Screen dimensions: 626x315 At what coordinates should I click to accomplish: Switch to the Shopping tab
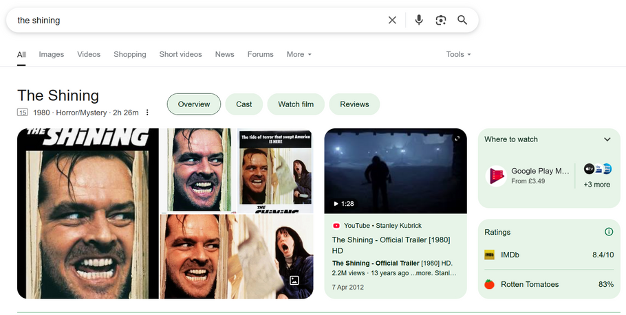pyautogui.click(x=130, y=54)
